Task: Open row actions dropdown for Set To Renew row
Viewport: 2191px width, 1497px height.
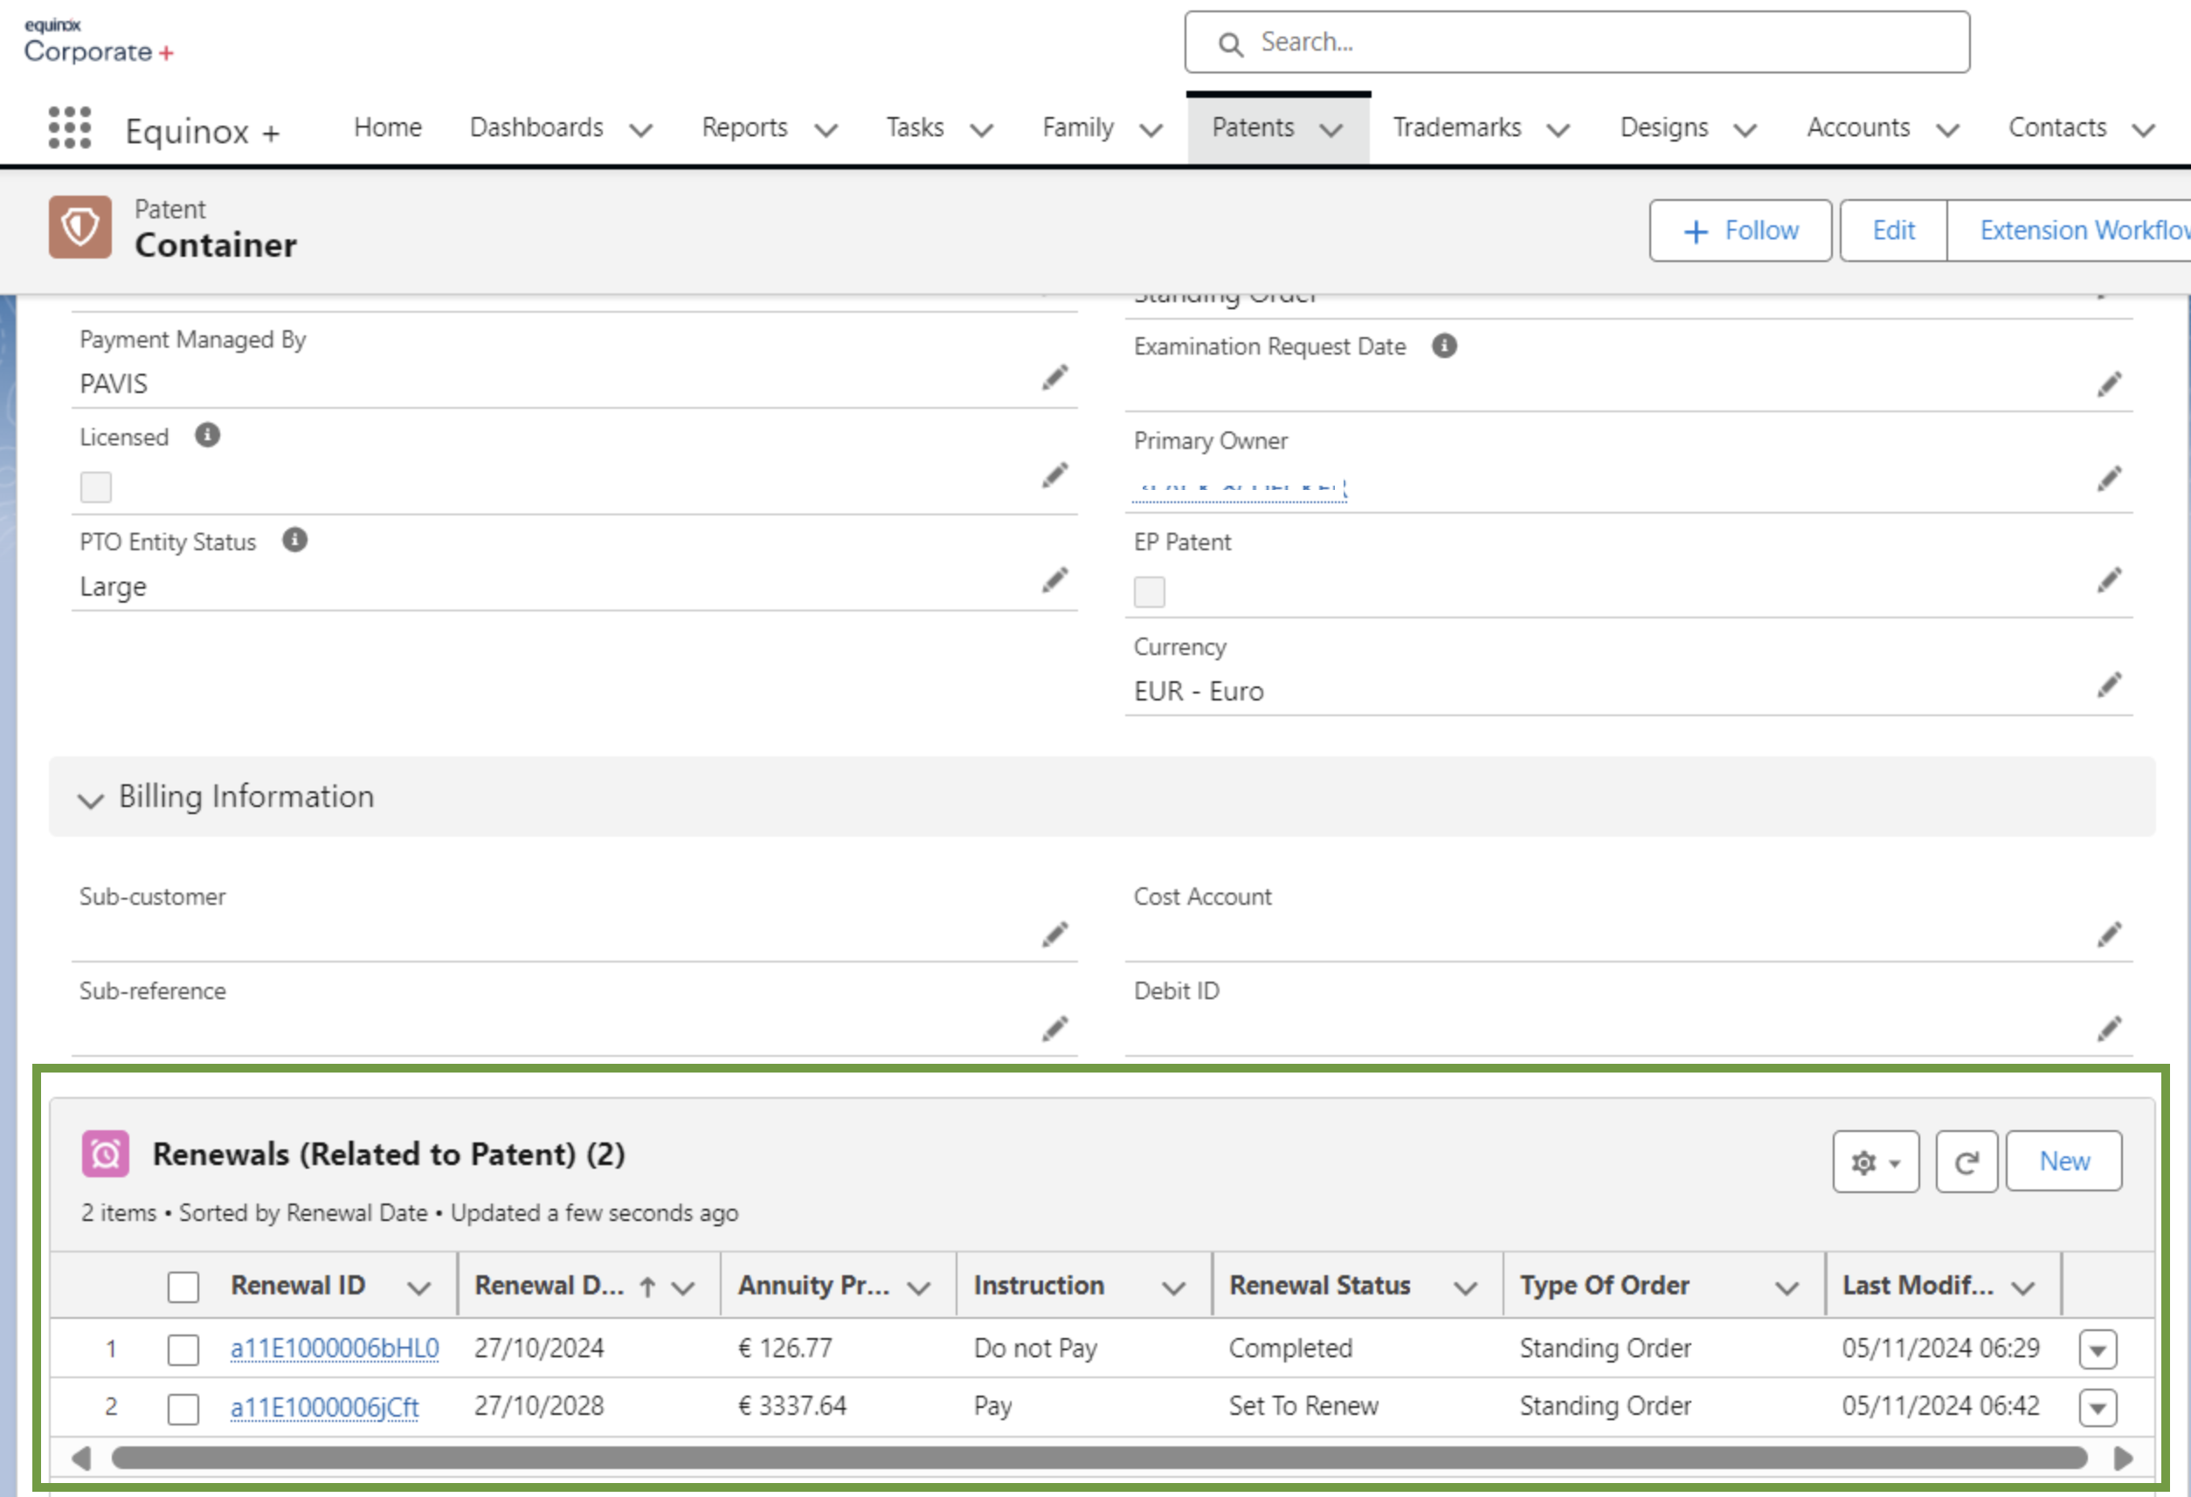Action: 2097,1409
